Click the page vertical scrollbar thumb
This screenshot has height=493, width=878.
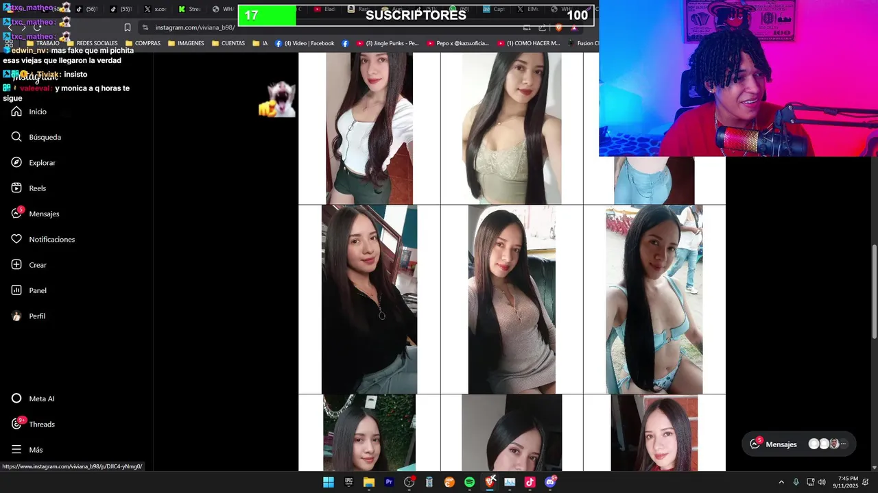[x=874, y=291]
